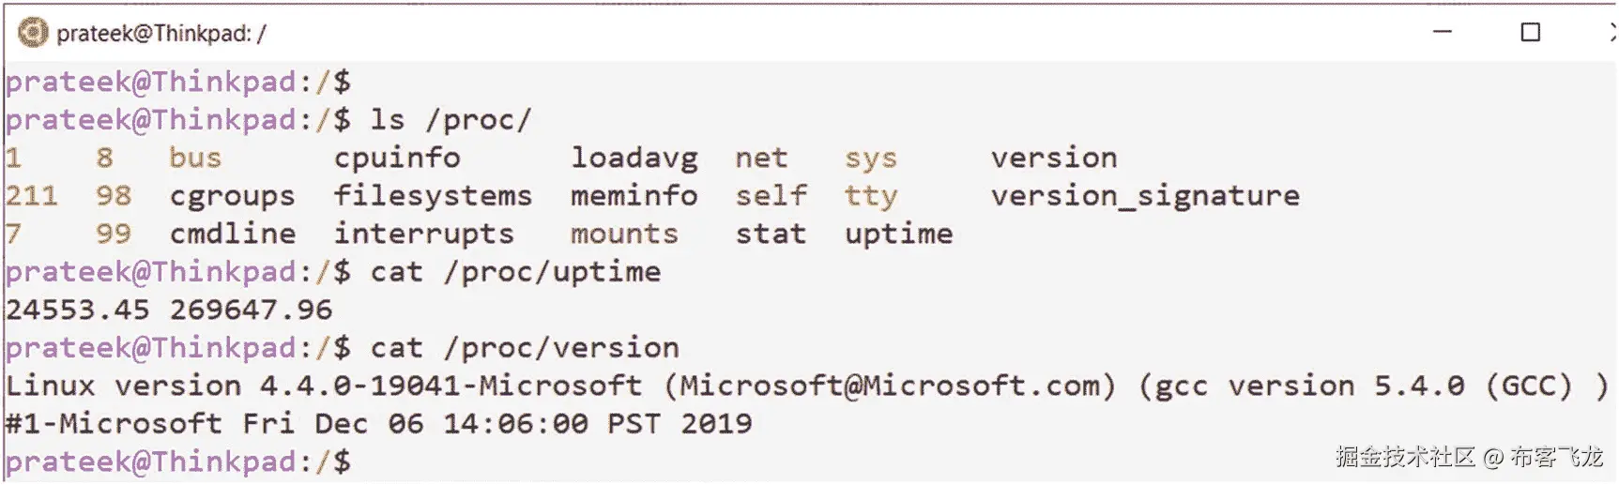
Task: Click the loadavg entry
Action: (634, 158)
